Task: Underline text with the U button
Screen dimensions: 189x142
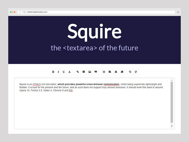Action: pyautogui.click(x=64, y=72)
